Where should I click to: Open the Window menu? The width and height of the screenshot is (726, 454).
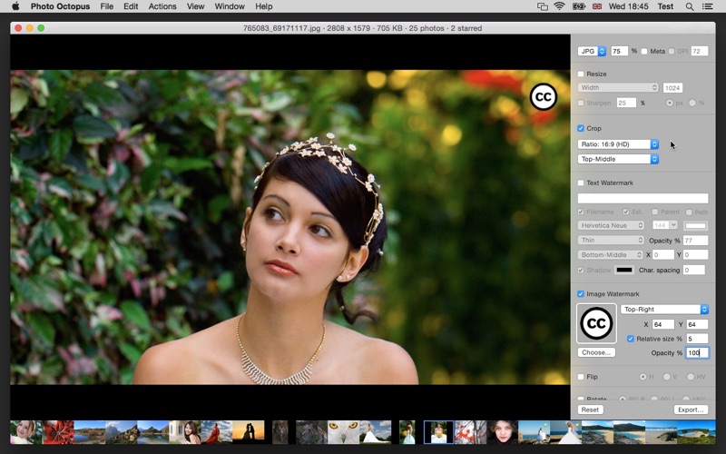point(230,6)
